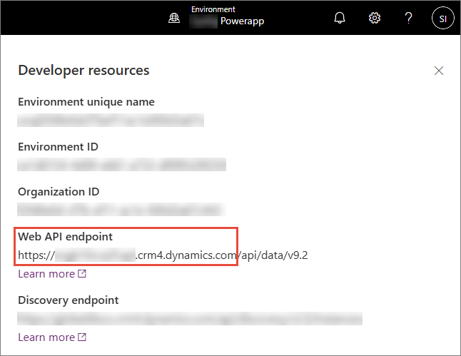Click Learn more under Web API endpoint

[46, 274]
